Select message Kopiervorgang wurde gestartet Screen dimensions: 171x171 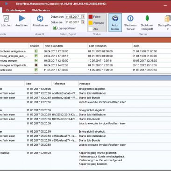click(98, 153)
